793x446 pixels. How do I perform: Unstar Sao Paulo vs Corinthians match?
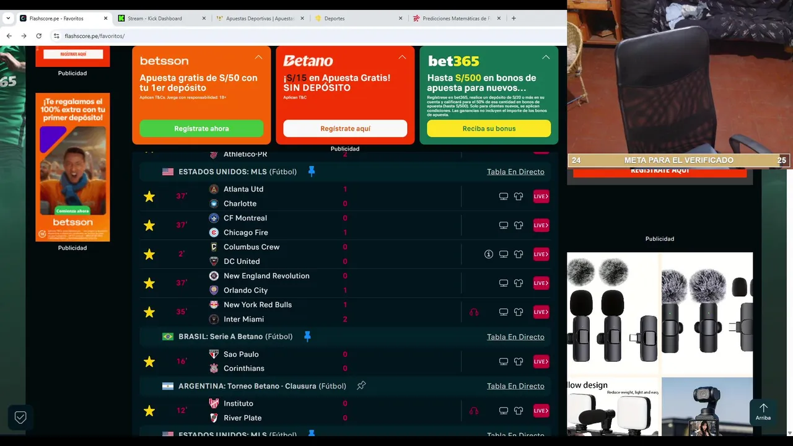point(149,361)
